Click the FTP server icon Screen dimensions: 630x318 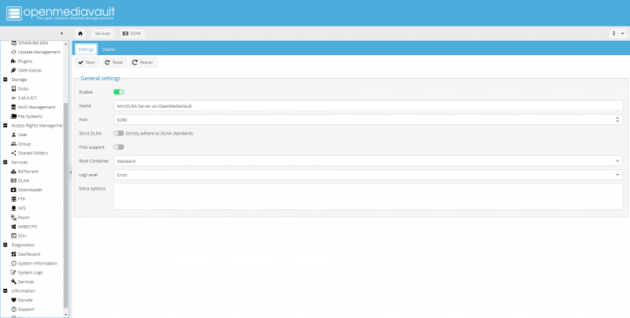point(13,198)
